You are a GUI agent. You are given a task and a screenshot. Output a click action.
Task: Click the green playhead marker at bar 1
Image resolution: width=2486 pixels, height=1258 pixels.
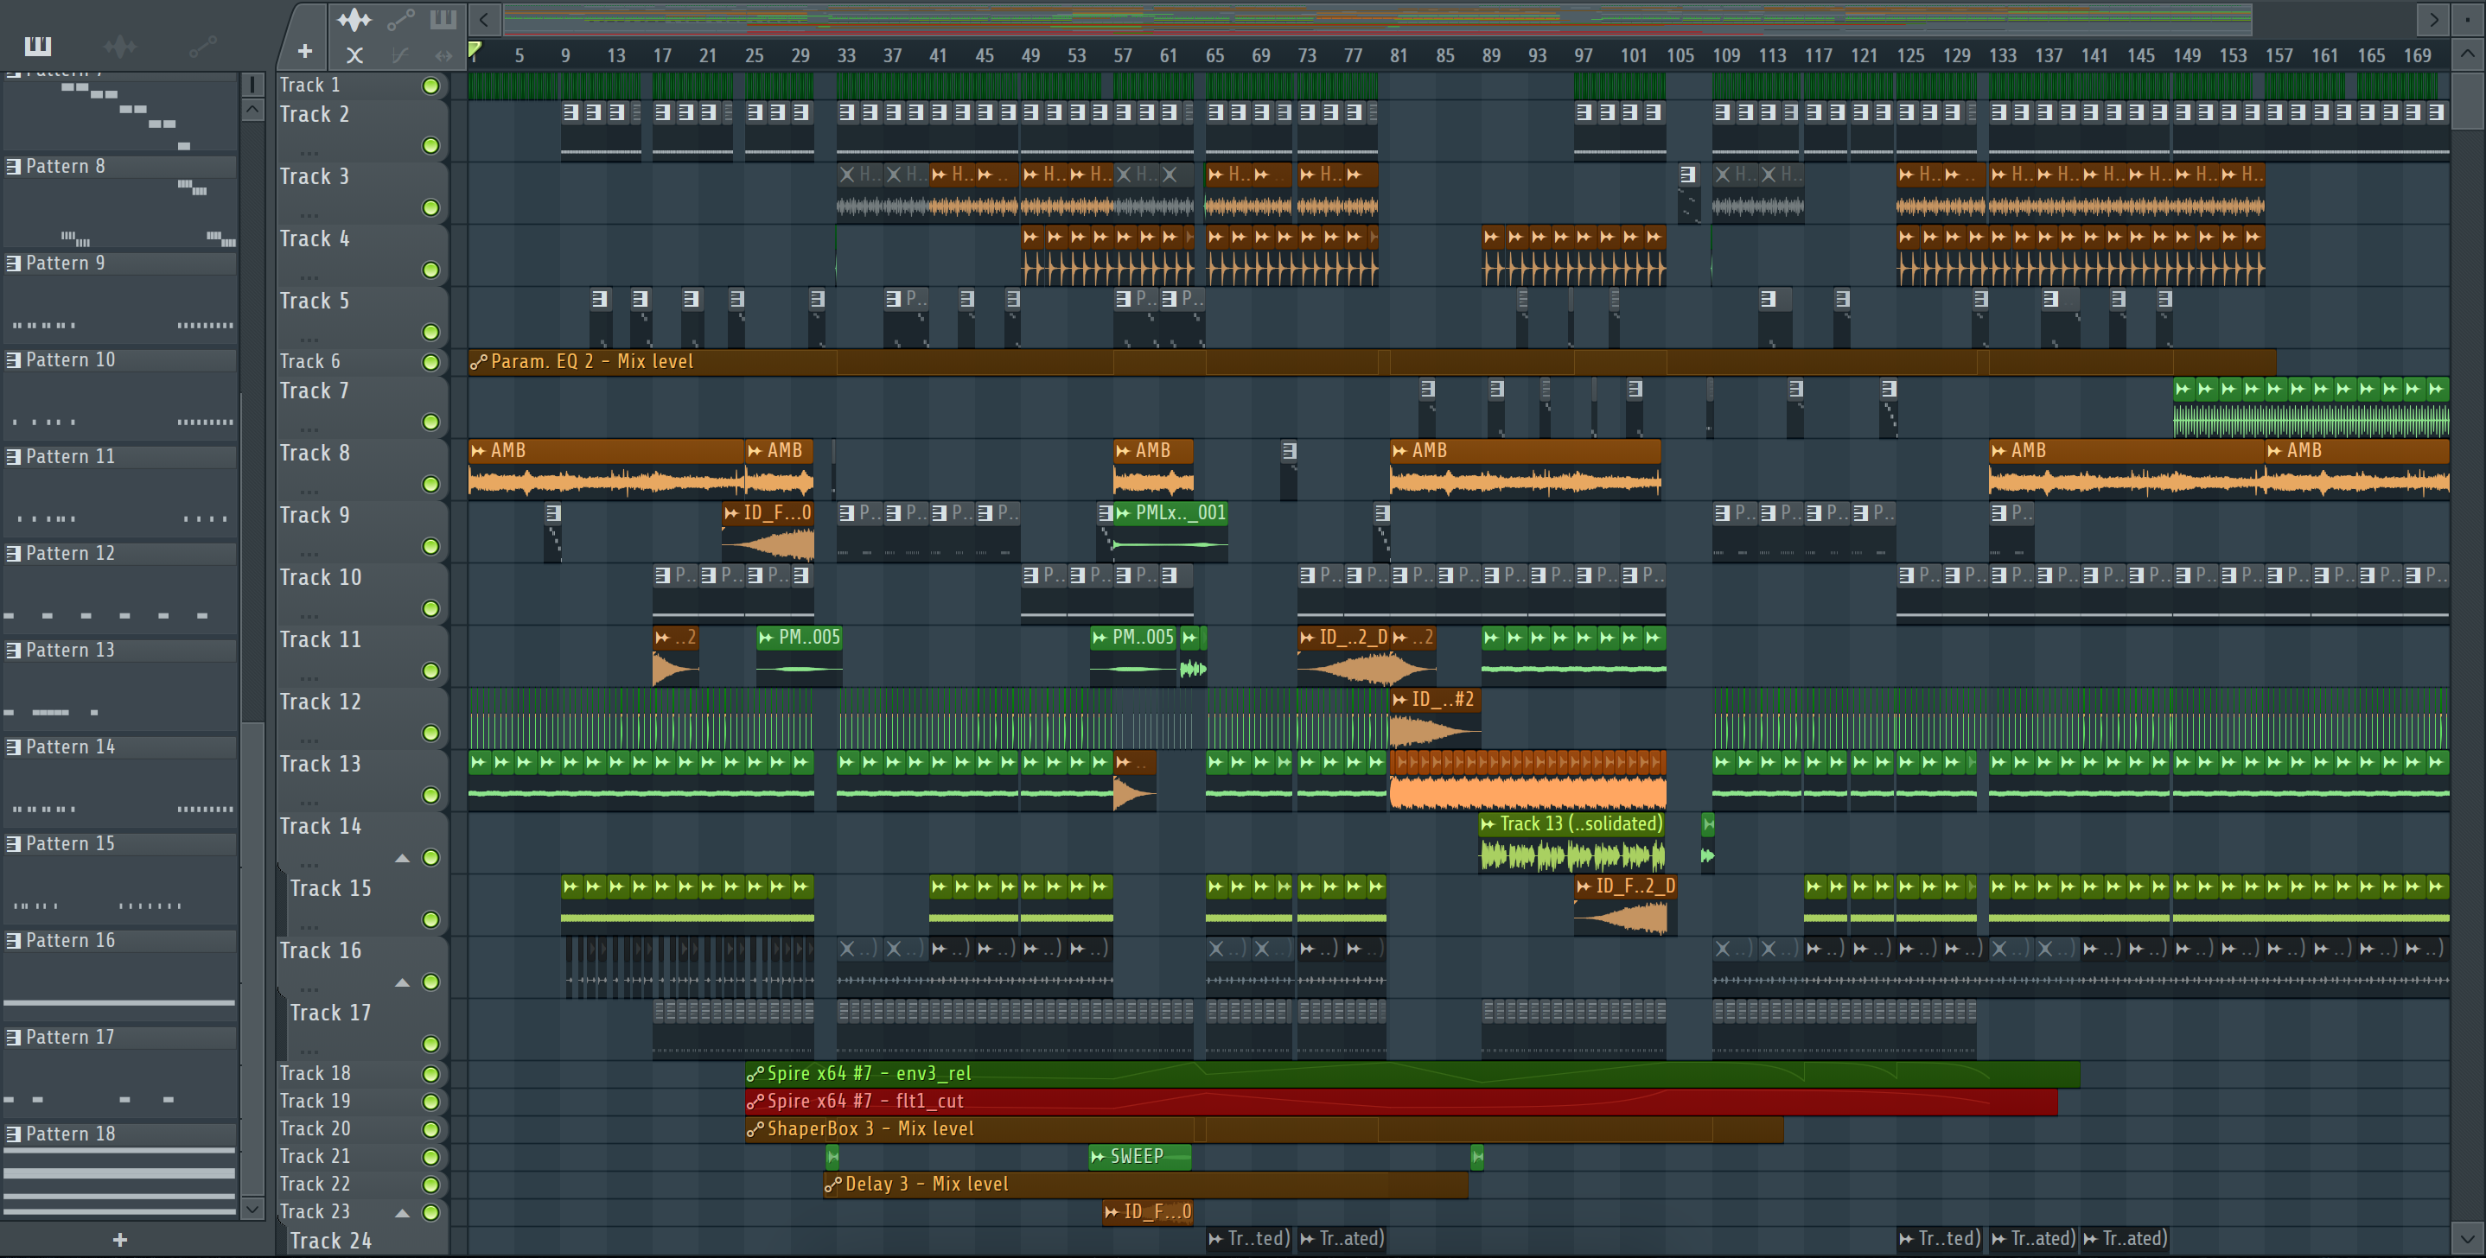click(475, 50)
